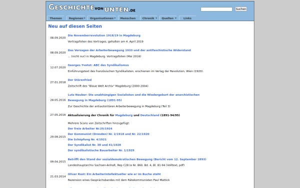300x188 pixels.
Task: Open Oliver Rast: Ein Arbeiterintellektueller link
Action: 114,174
